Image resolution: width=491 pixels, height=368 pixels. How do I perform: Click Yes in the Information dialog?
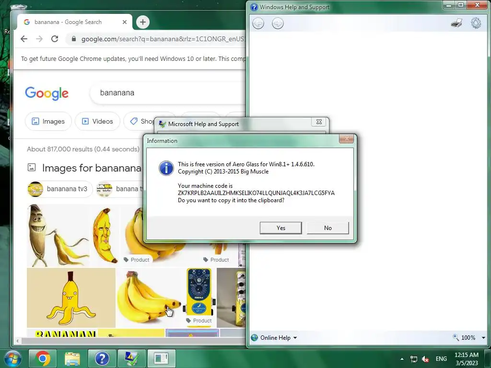(281, 228)
